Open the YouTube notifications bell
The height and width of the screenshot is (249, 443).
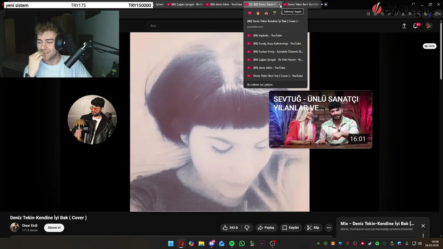[416, 26]
